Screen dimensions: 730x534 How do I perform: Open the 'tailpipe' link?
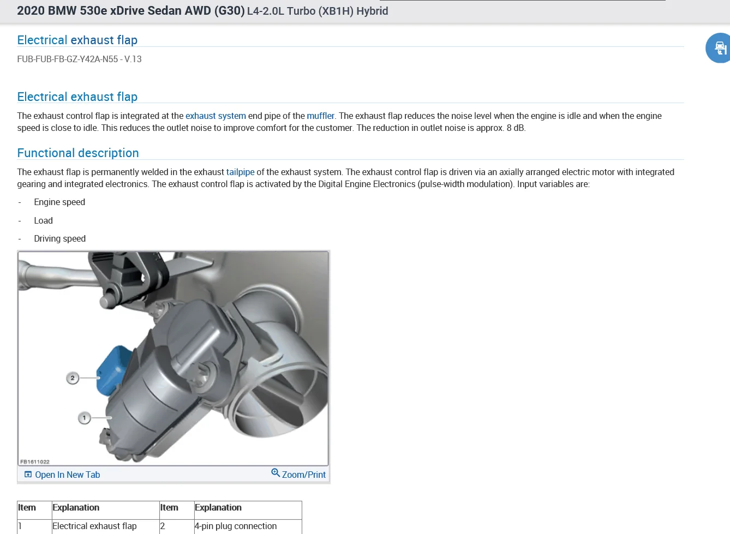(240, 172)
